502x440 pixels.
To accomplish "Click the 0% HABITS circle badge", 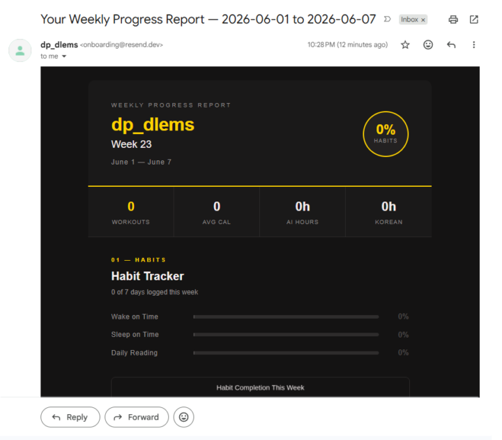I will click(x=386, y=134).
